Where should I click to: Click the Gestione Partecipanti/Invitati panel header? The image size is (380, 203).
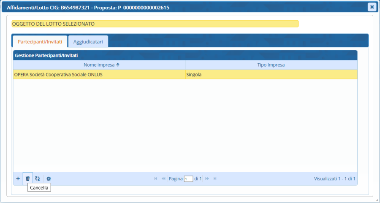[x=185, y=55]
